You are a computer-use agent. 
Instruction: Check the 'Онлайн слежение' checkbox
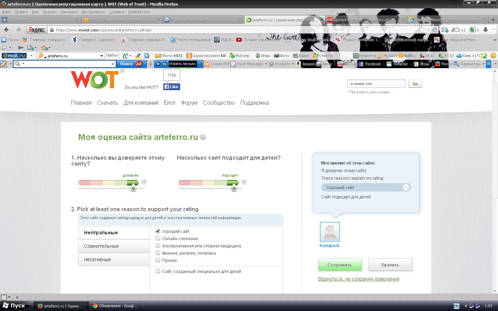click(x=158, y=238)
